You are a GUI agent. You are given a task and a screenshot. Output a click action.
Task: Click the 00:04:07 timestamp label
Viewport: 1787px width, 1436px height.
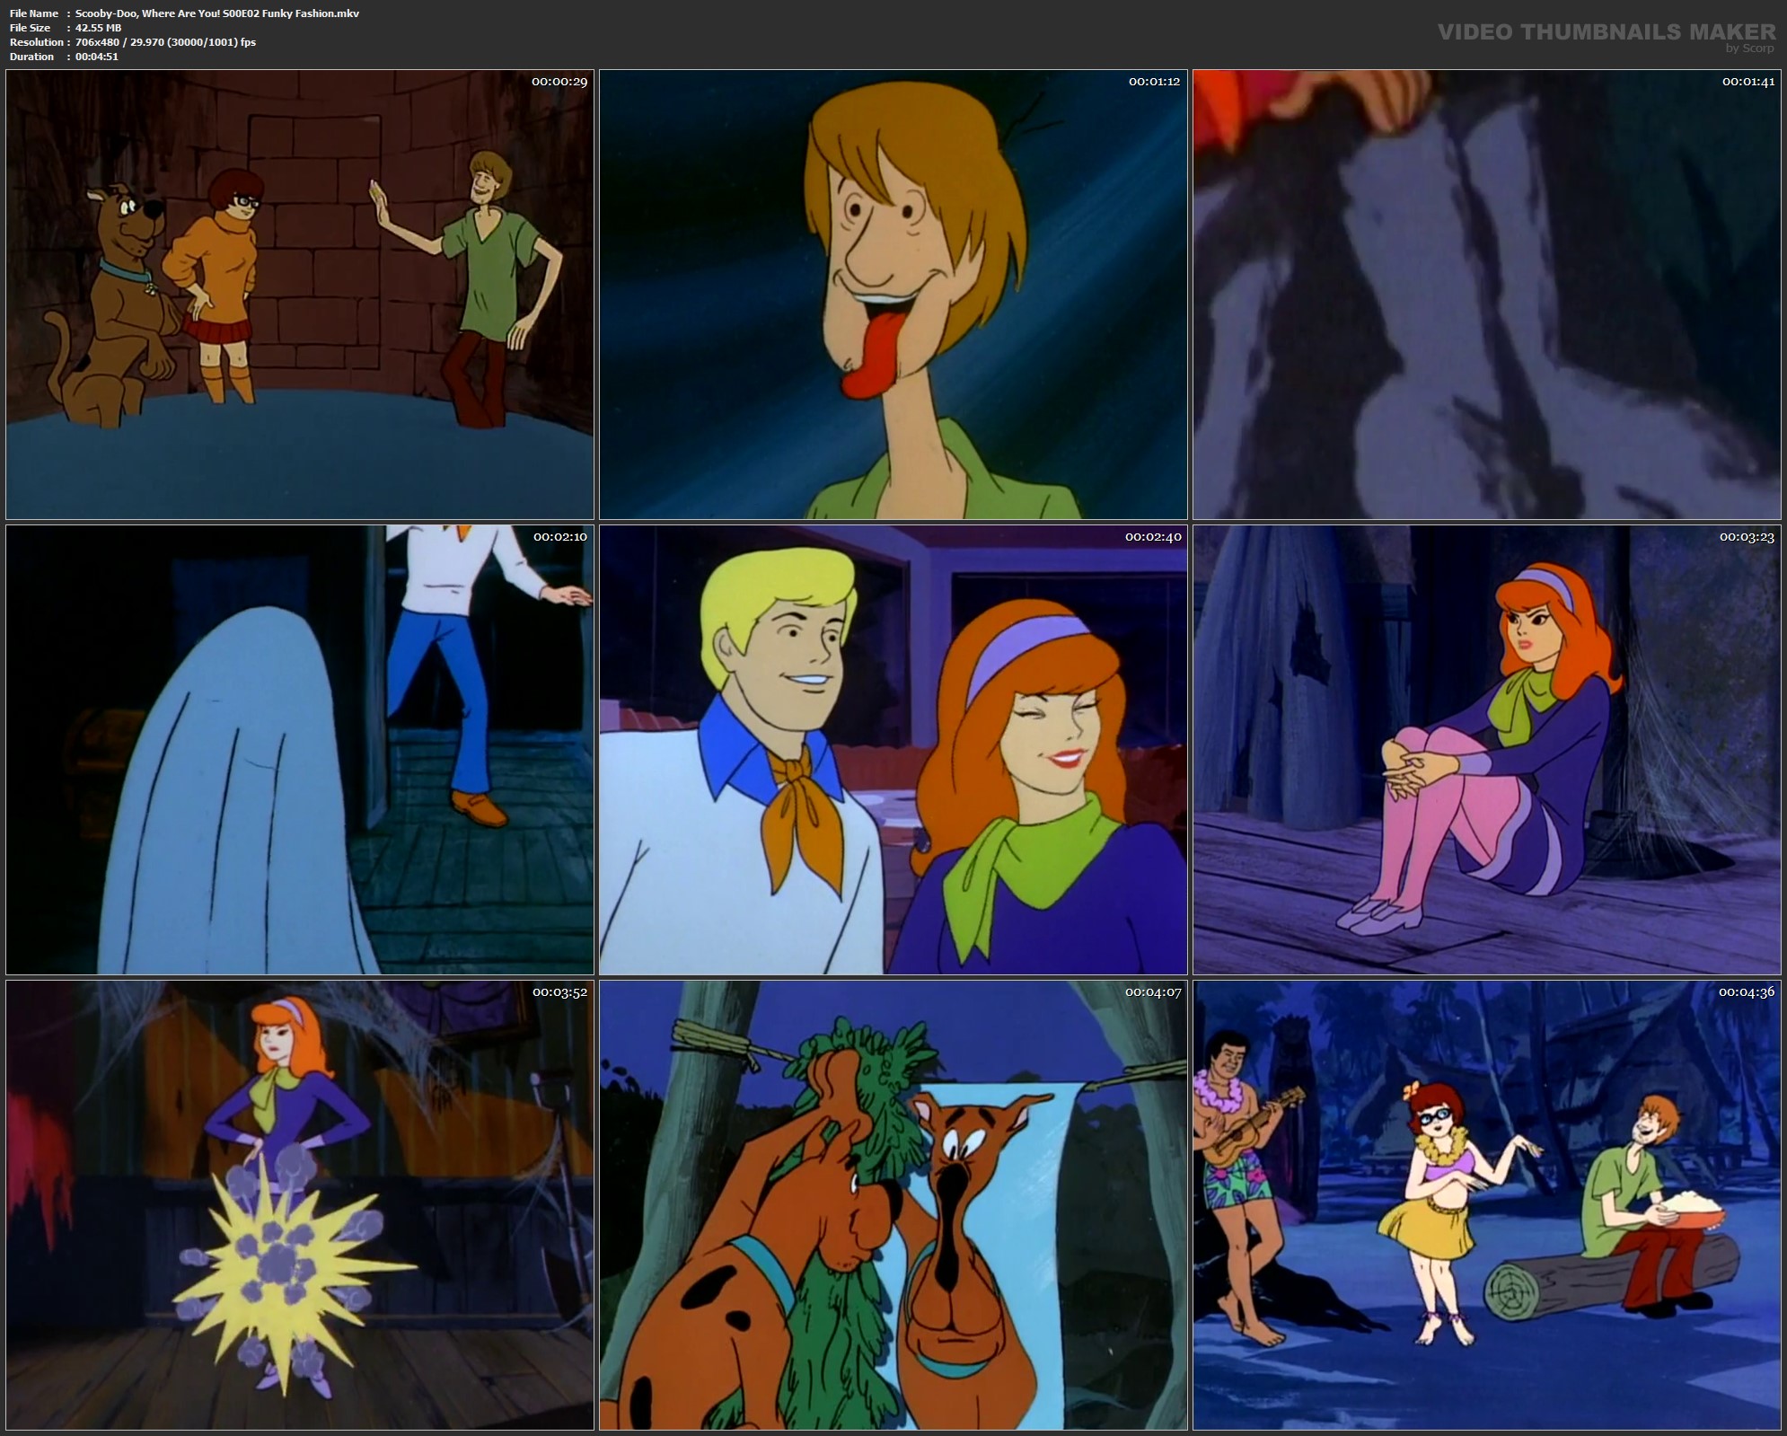tap(1153, 992)
